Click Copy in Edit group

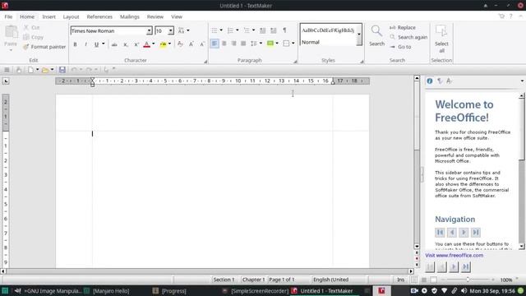pos(33,37)
